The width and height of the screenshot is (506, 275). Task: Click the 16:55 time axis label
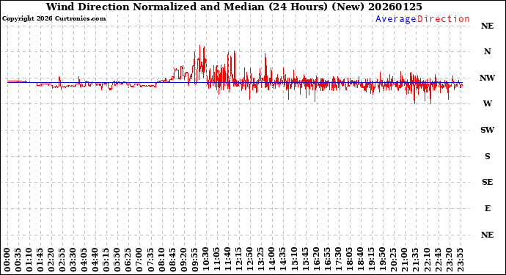(327, 260)
